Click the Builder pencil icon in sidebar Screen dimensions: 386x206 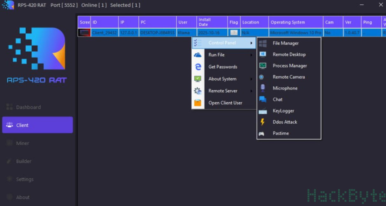10,161
